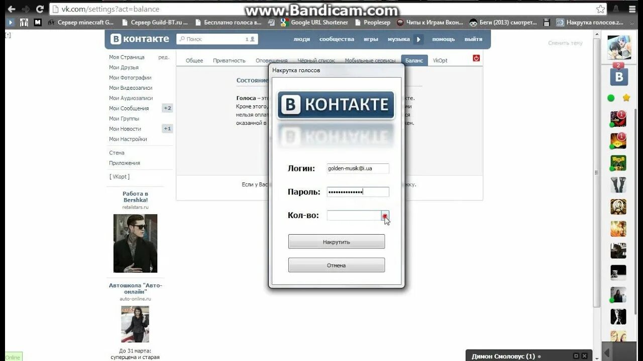Click the +2 messages counter badge
Viewport: 643px width, 361px height.
tap(167, 108)
